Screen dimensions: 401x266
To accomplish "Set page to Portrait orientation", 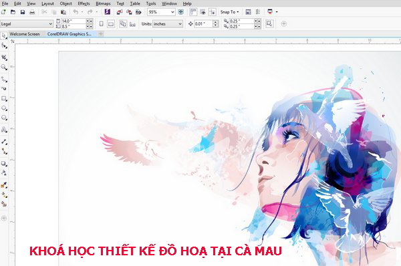I will point(102,24).
